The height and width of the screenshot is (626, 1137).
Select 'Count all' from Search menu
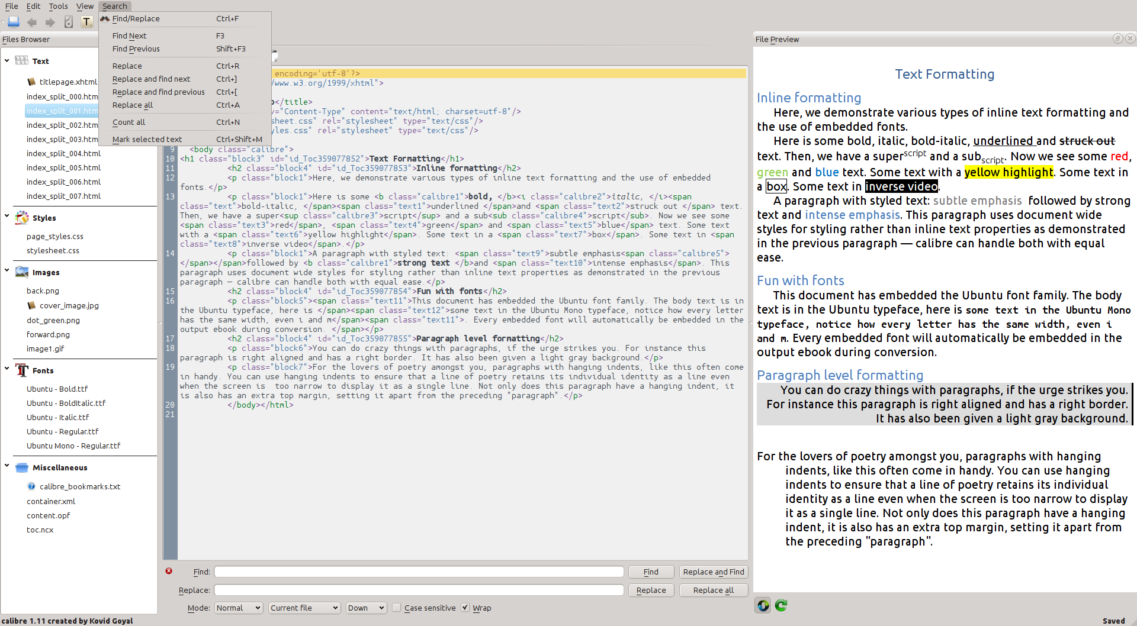(129, 122)
